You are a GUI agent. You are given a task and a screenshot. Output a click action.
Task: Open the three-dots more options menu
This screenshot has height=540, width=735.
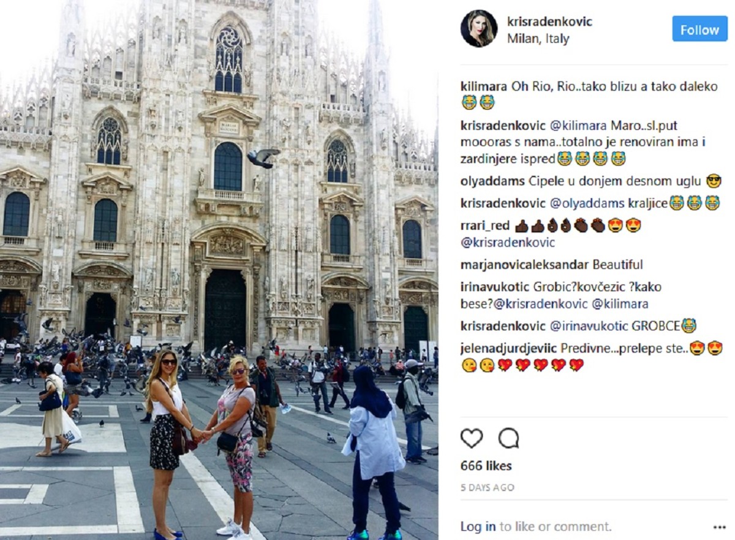pyautogui.click(x=719, y=527)
